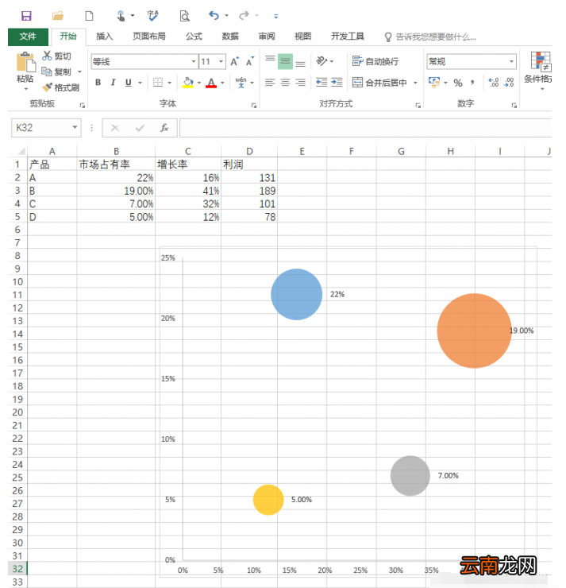Image resolution: width=566 pixels, height=588 pixels.
Task: Click the Paste clipboard icon
Action: click(x=25, y=62)
